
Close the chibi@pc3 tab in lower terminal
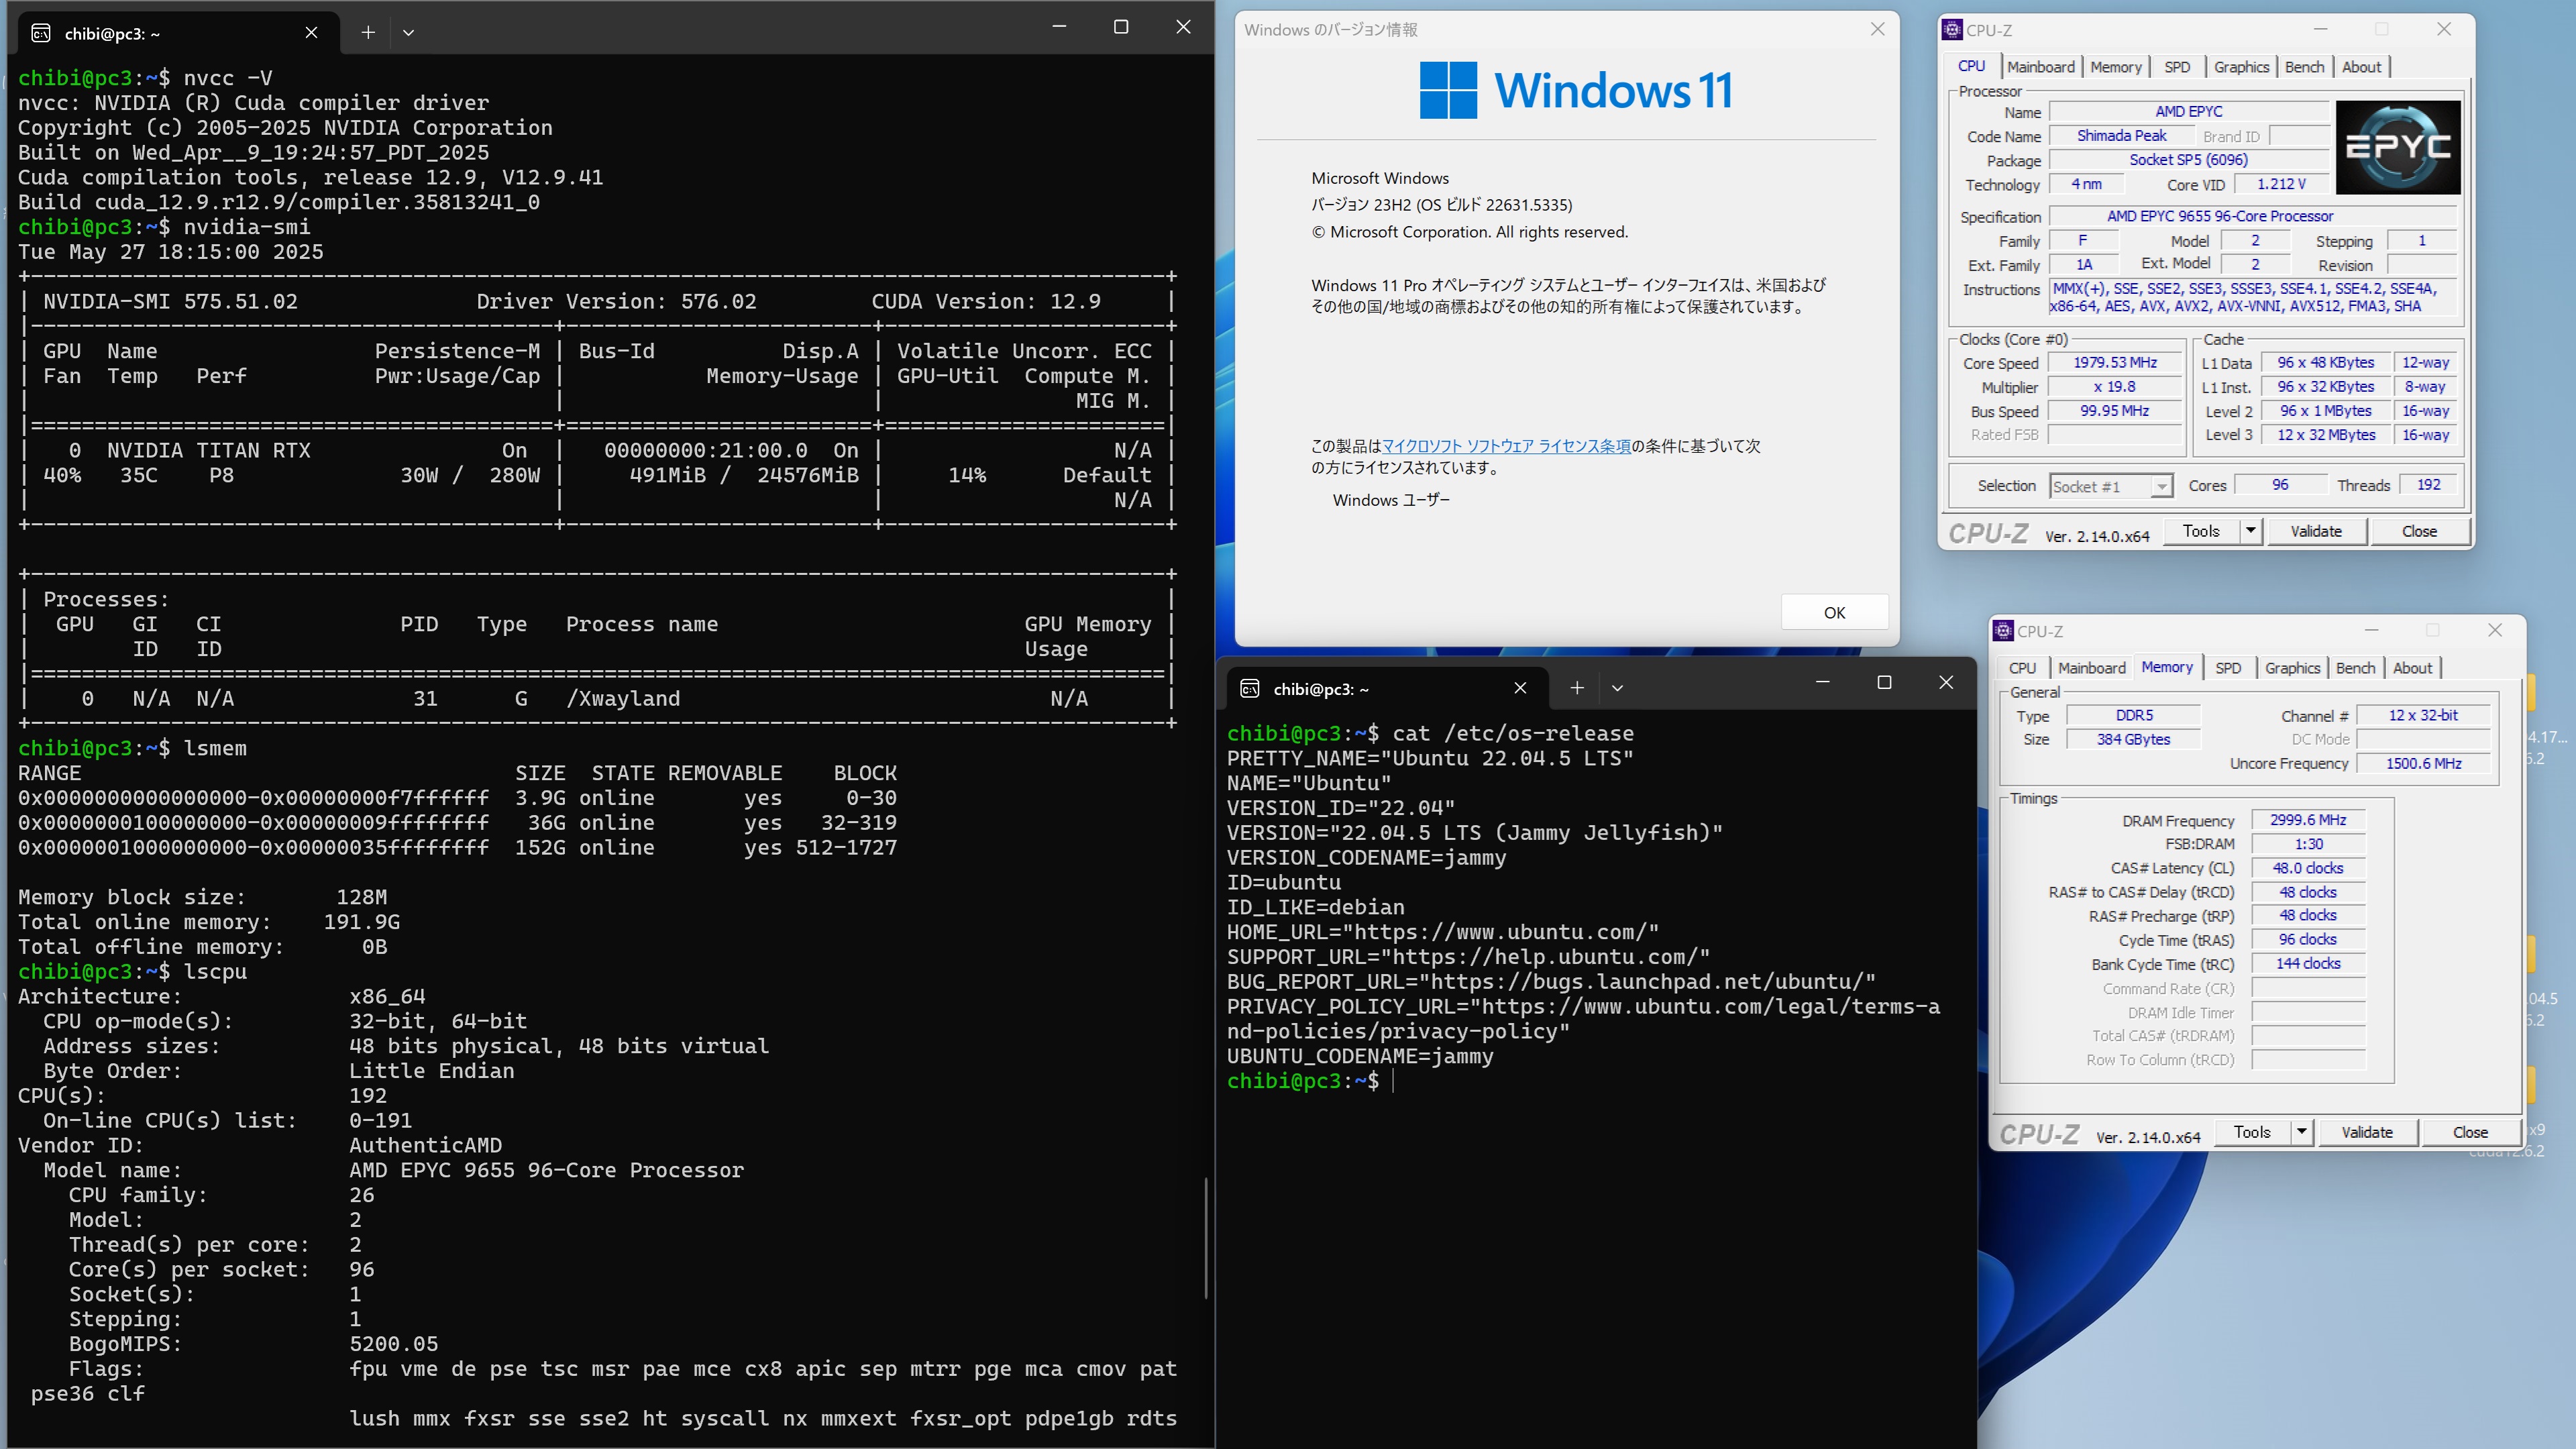click(1520, 688)
